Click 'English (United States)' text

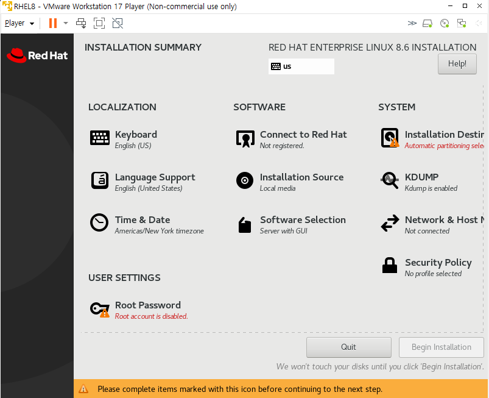(x=149, y=188)
